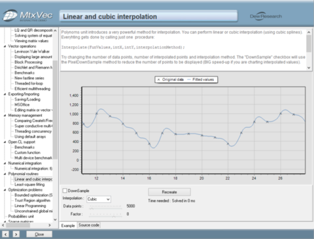
Task: Click tree panel scroll up arrow
Action: coord(55,31)
